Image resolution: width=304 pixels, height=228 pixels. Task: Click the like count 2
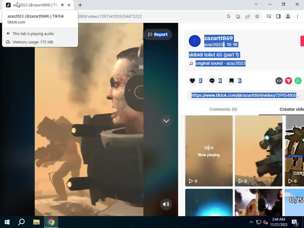pos(200,81)
